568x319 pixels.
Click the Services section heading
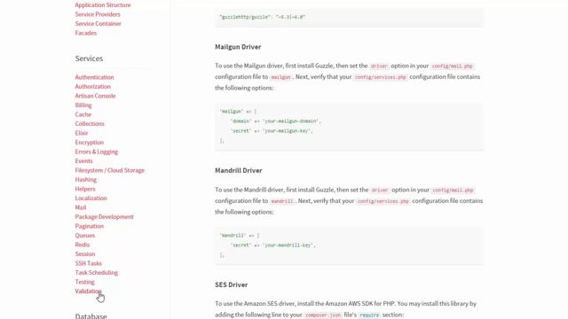point(89,58)
